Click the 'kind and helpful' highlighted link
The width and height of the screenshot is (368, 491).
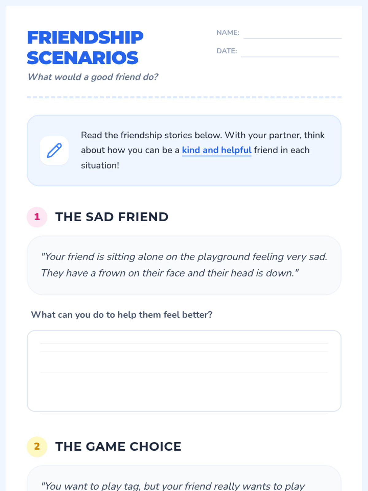tap(217, 150)
